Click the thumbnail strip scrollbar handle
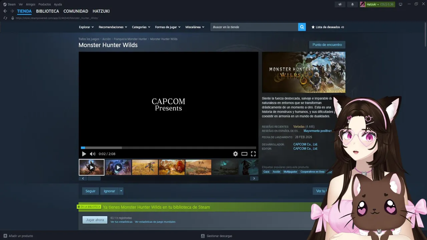Screen dimensions: 427x240 tap(94, 178)
